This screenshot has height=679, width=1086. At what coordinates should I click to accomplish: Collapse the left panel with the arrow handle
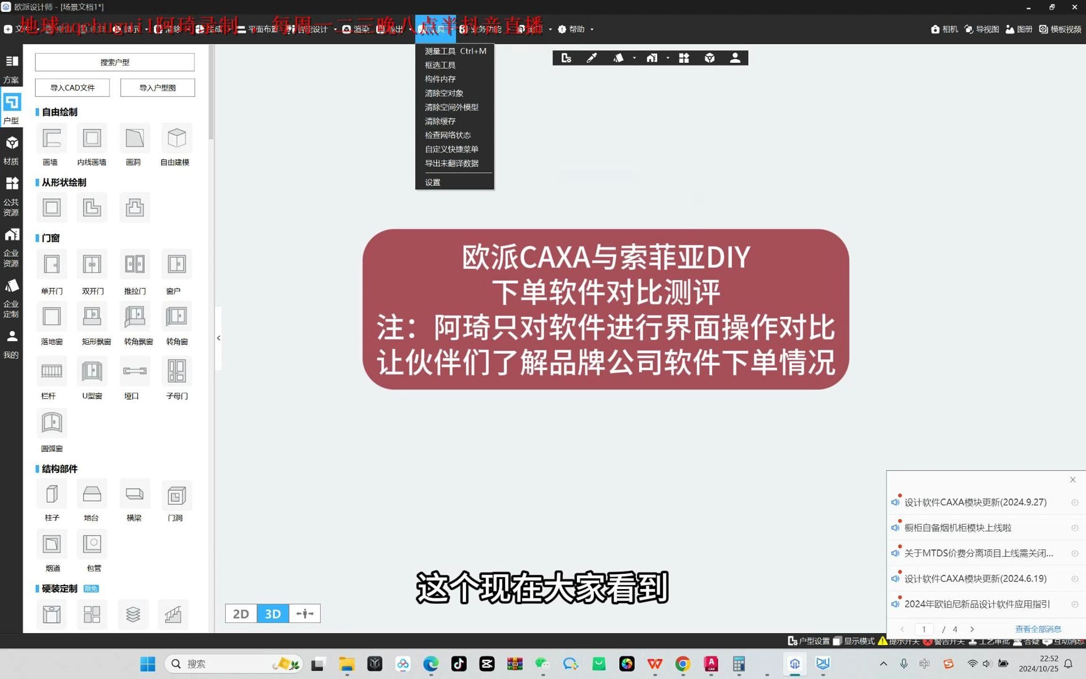coord(218,338)
